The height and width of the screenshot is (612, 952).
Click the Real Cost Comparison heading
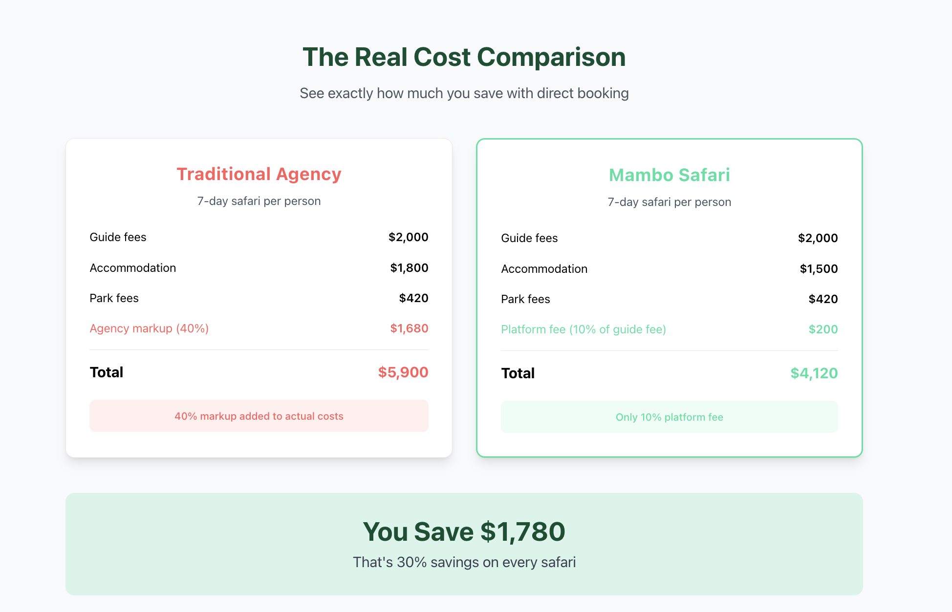point(464,57)
